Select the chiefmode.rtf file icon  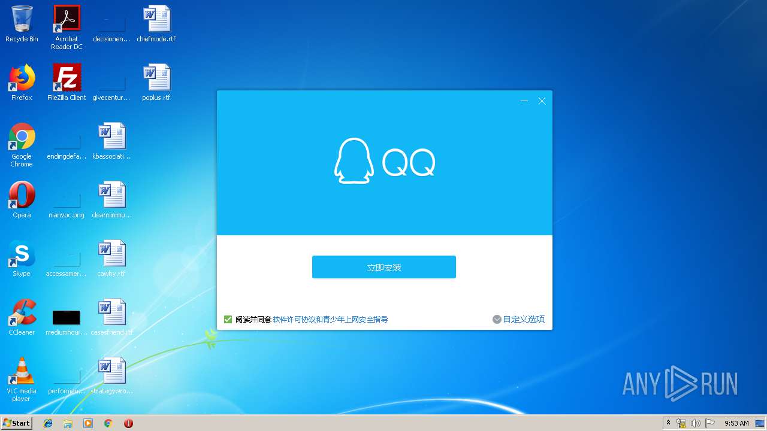click(x=156, y=24)
